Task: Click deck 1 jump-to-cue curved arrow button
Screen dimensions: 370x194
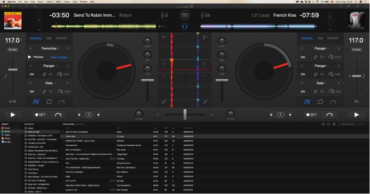Action: tap(58, 115)
